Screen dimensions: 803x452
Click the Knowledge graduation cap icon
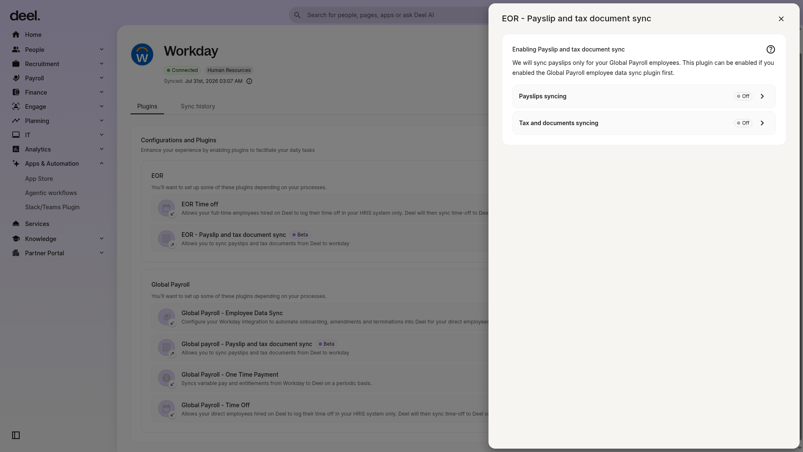tap(16, 239)
